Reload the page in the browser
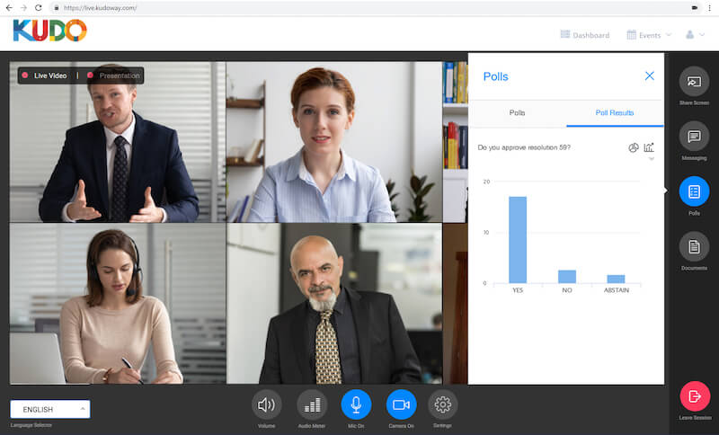This screenshot has width=719, height=435. tap(39, 8)
